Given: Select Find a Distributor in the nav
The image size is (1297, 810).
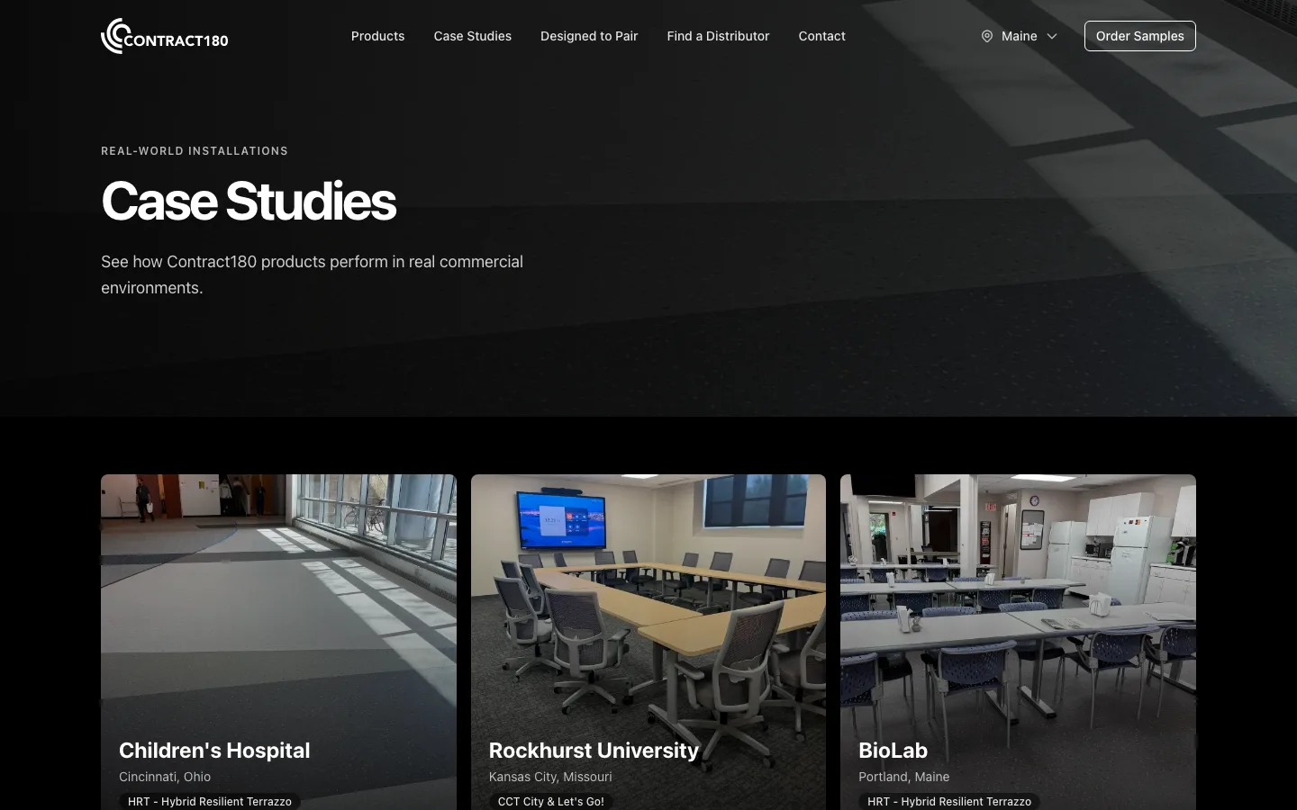Looking at the screenshot, I should pos(718,36).
